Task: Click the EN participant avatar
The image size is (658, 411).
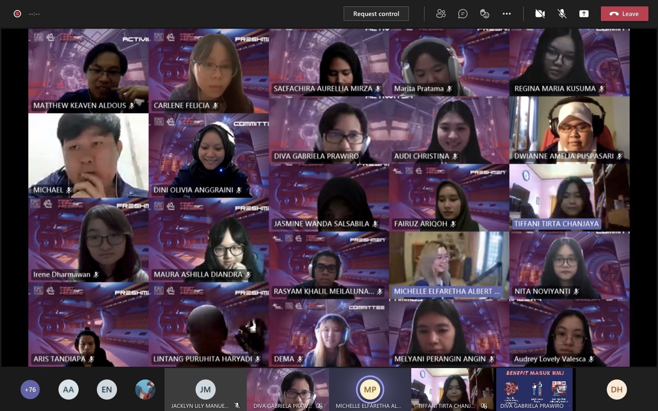Action: (106, 390)
